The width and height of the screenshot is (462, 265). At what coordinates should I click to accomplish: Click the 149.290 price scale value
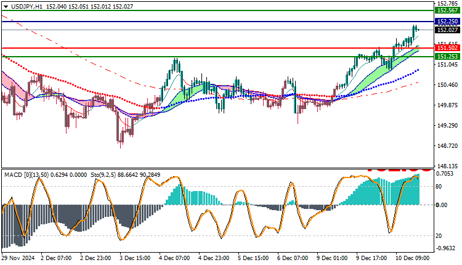(x=448, y=126)
